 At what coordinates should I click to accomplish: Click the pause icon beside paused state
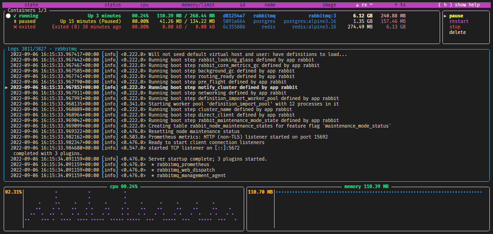(15, 21)
